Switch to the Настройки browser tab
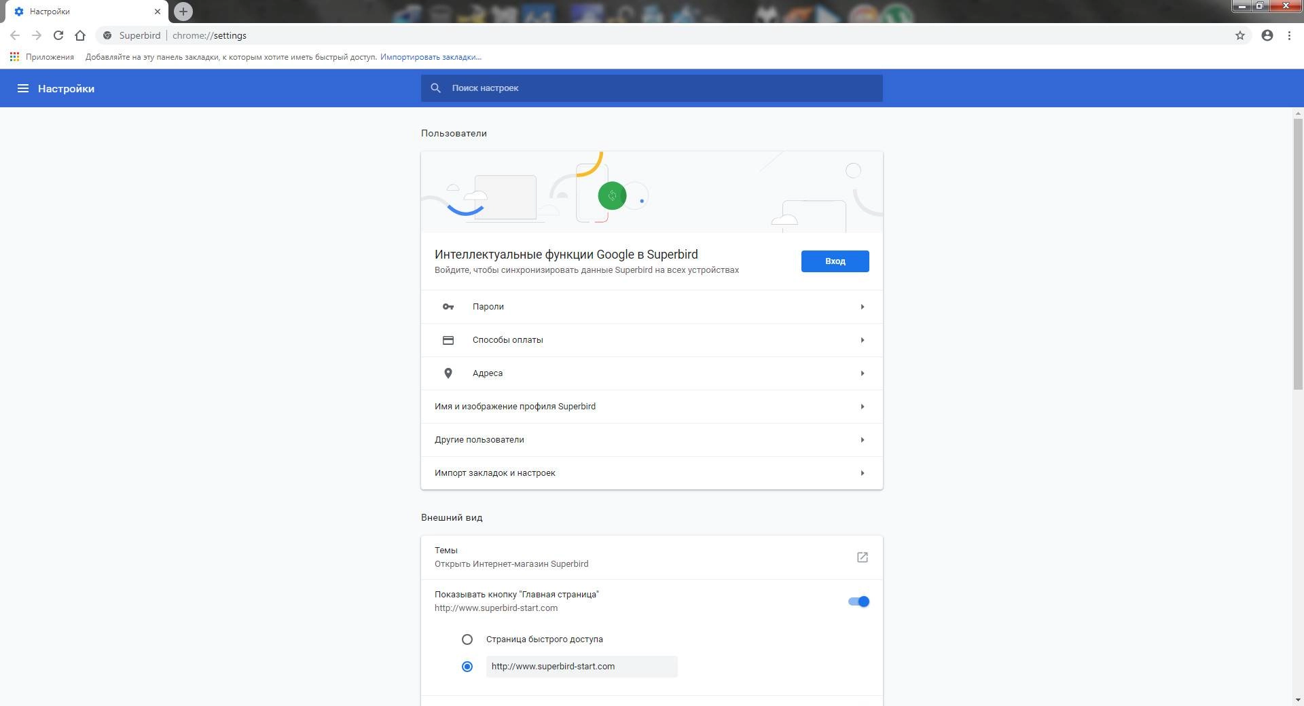This screenshot has height=706, width=1304. coord(85,12)
